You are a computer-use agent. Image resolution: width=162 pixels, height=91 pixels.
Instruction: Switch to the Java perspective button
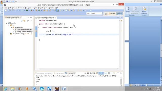pyautogui.click(x=119, y=14)
